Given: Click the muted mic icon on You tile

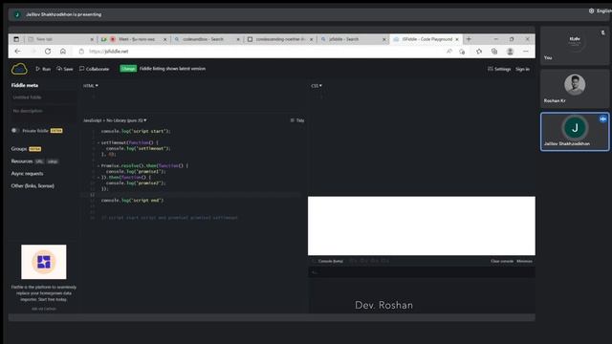Looking at the screenshot, I should click(x=602, y=33).
